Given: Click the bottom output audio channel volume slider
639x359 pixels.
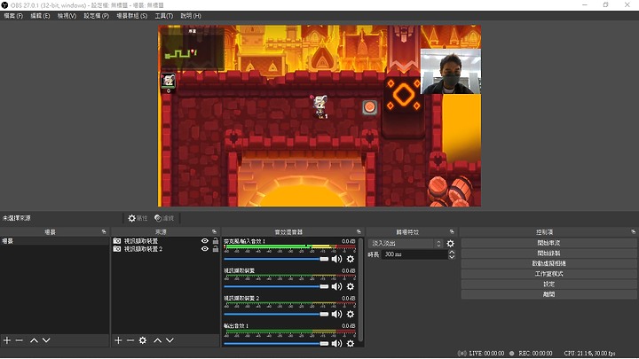Looking at the screenshot, I should coord(276,344).
